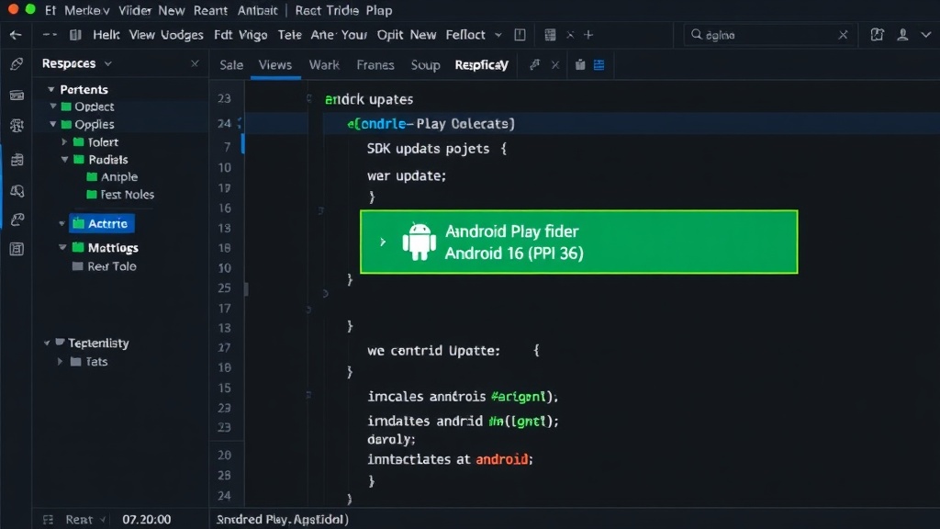940x529 pixels.
Task: Open the View menu
Action: click(141, 35)
